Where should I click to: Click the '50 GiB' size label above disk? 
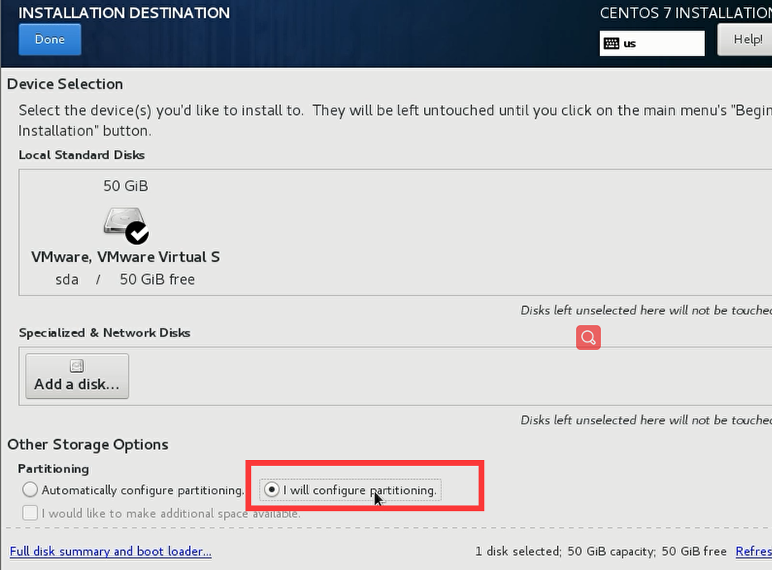click(126, 186)
